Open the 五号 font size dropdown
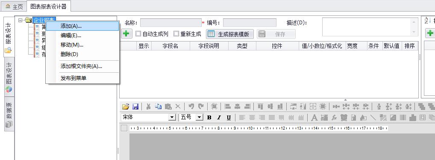 199,117
